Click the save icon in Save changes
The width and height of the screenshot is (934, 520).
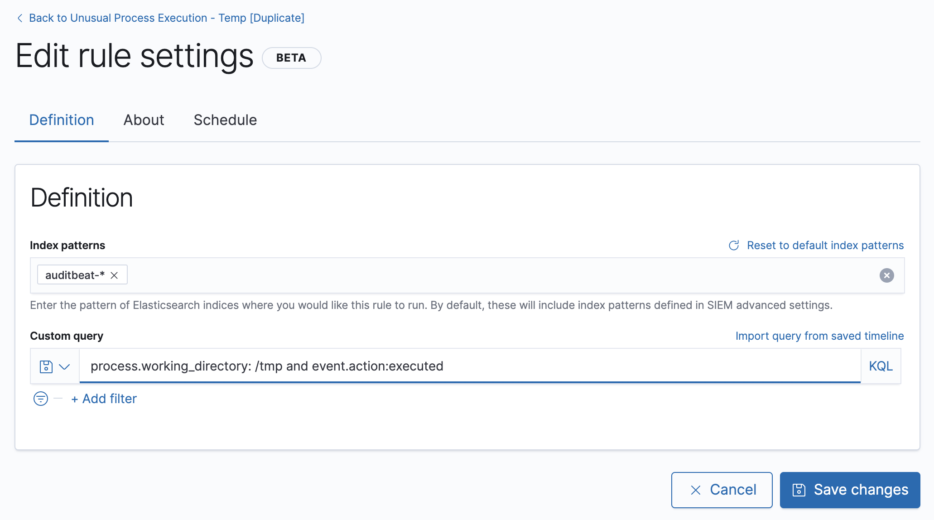(799, 490)
